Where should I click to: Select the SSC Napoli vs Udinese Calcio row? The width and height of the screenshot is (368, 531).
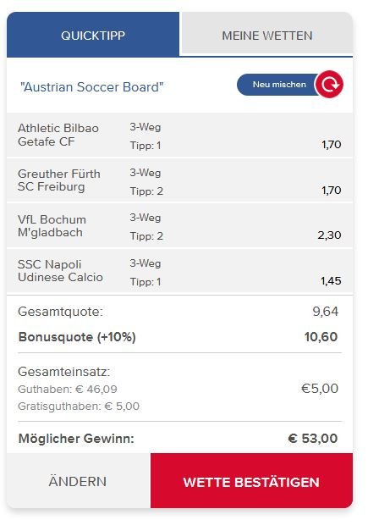(179, 271)
